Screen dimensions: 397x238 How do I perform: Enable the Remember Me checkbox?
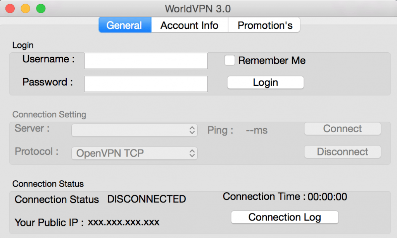click(x=230, y=60)
